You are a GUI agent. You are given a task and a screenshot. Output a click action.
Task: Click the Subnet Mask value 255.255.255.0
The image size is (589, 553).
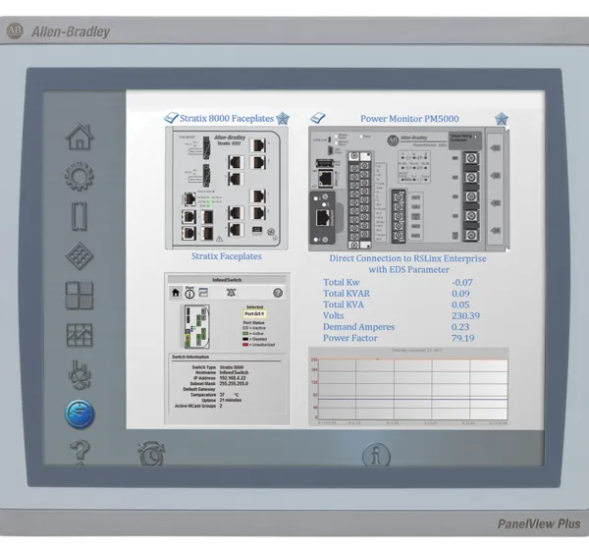click(x=234, y=383)
